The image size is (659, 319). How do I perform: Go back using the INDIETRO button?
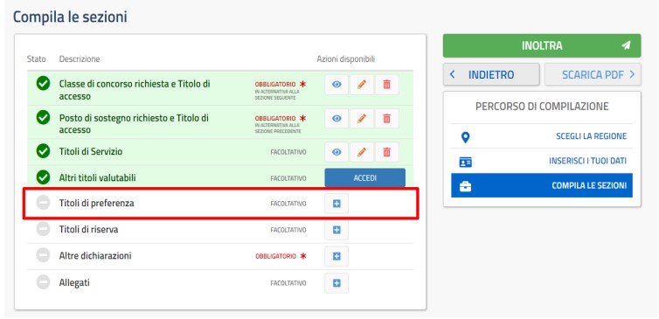pyautogui.click(x=491, y=75)
